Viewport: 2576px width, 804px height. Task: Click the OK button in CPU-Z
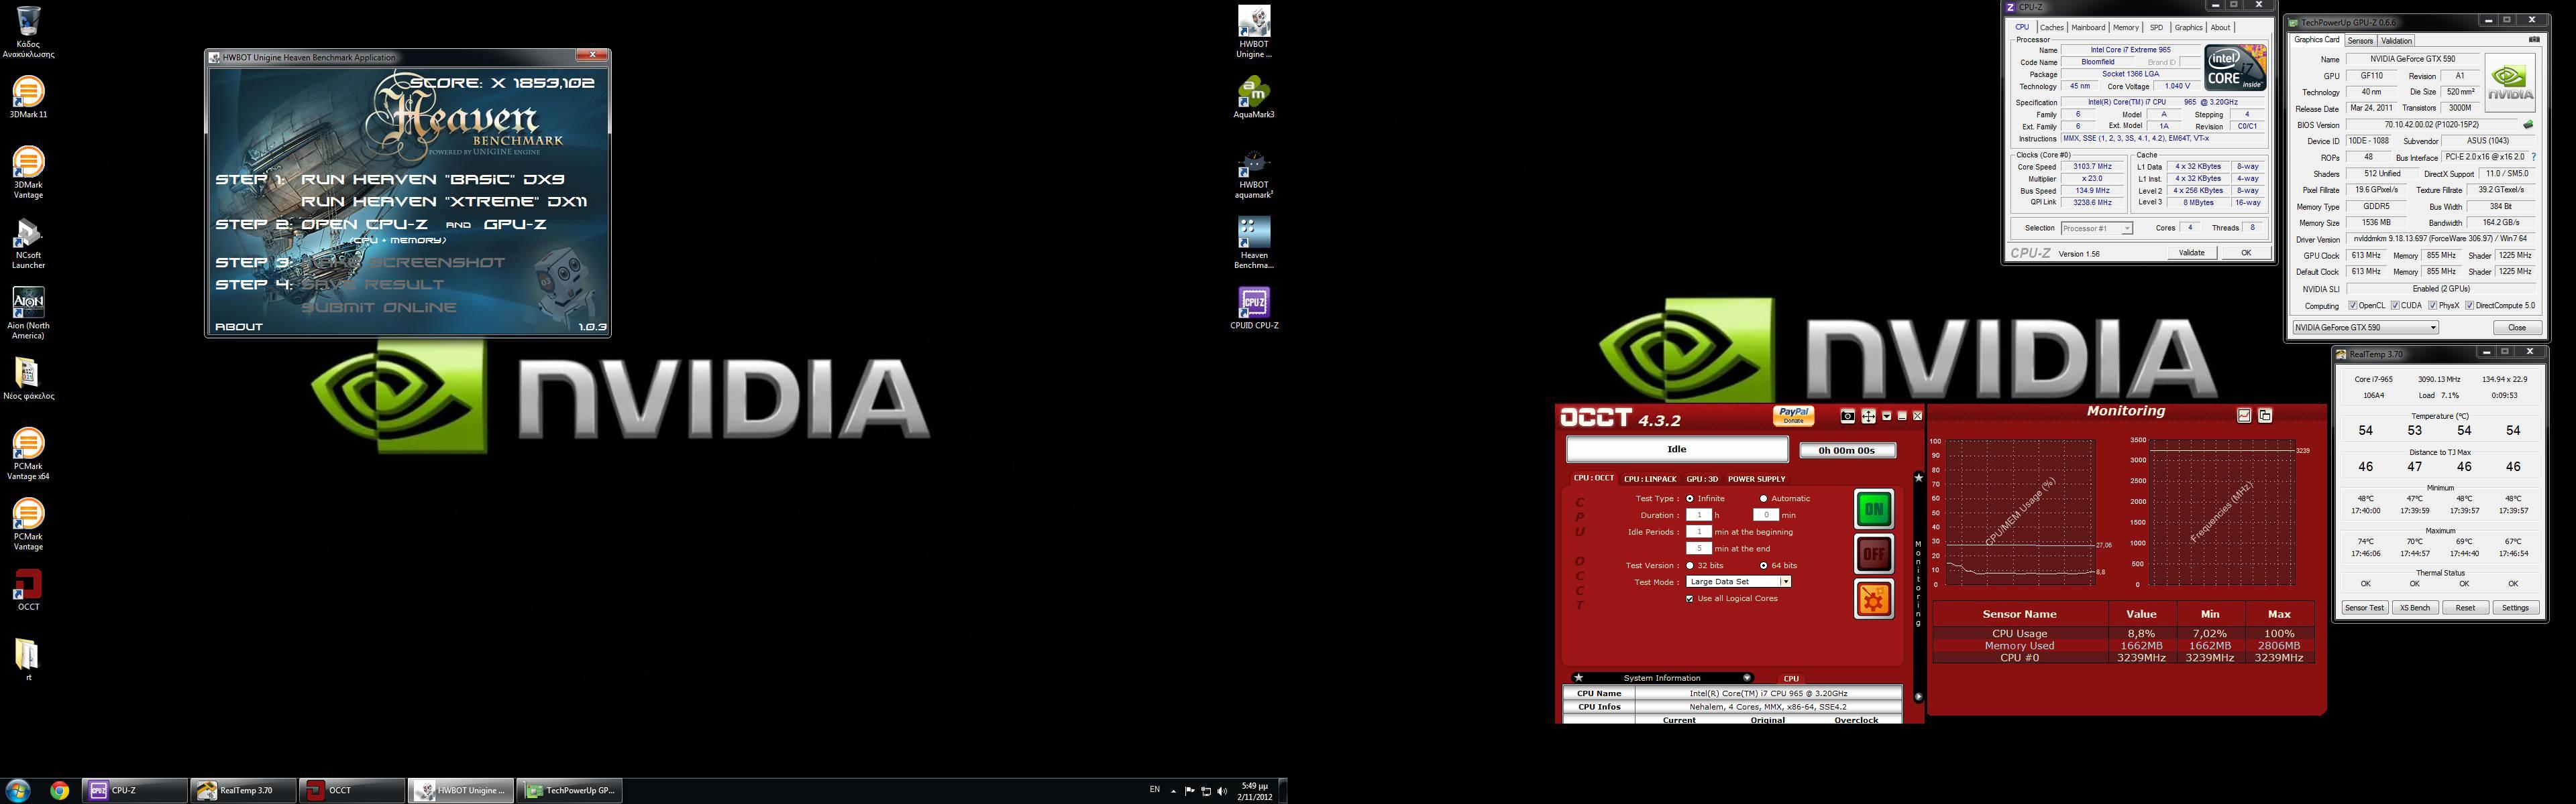point(2246,253)
